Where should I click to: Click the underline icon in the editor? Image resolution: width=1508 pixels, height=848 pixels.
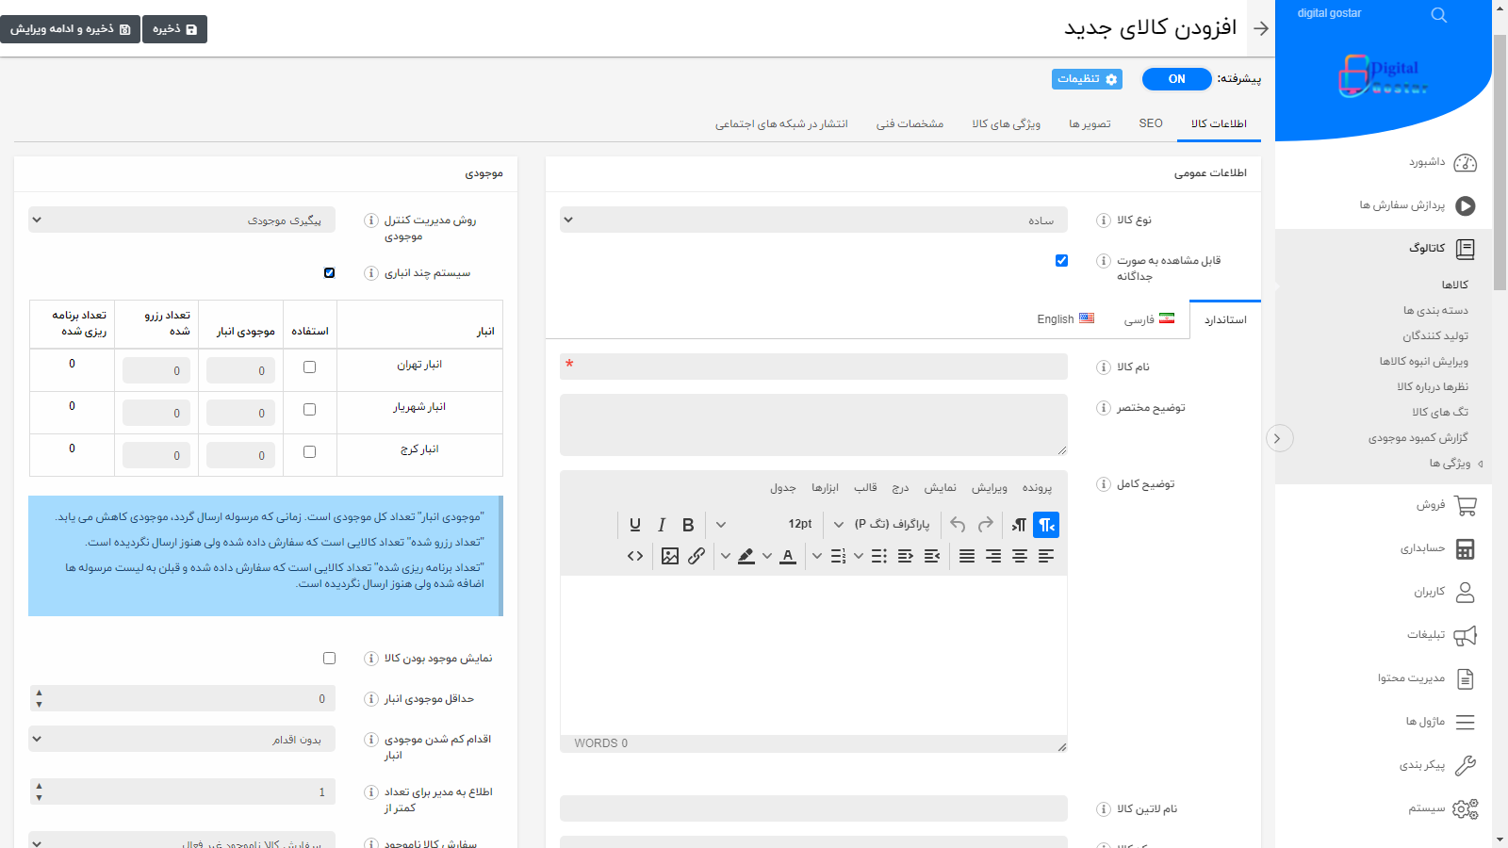point(635,525)
